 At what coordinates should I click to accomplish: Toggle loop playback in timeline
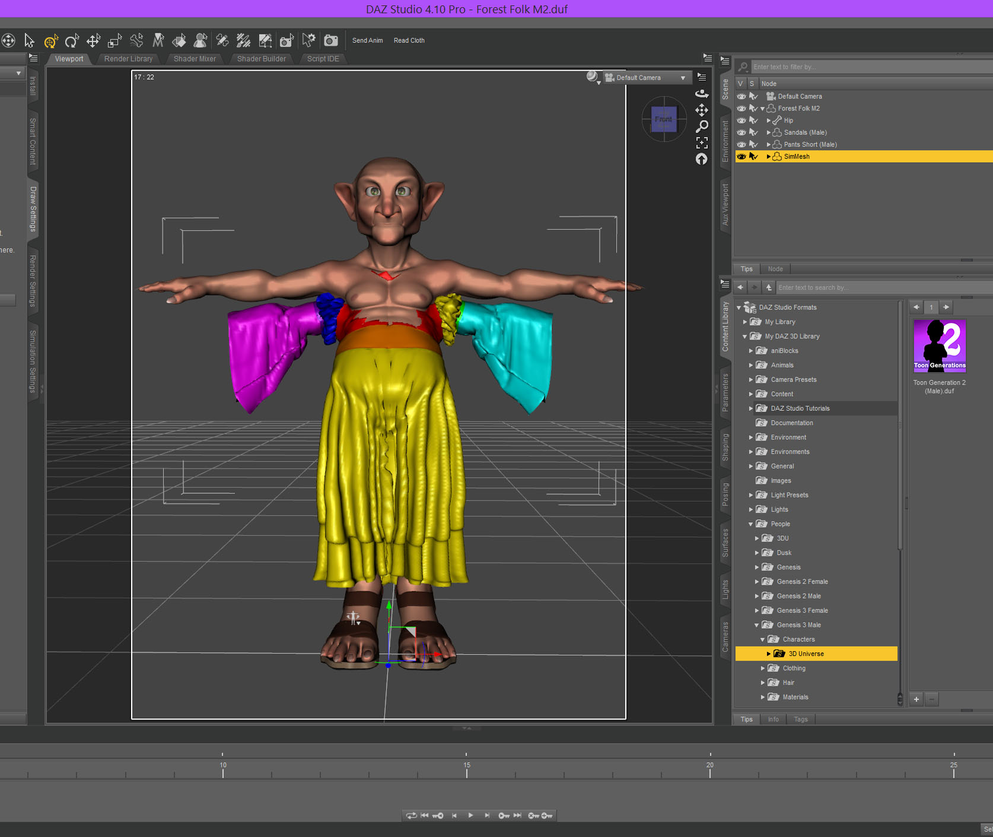coord(411,816)
